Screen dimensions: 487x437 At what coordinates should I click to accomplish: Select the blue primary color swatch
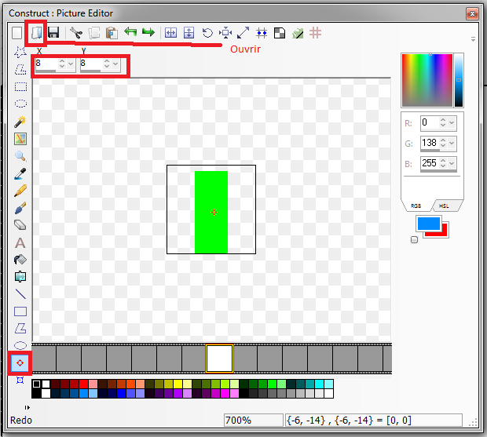429,224
